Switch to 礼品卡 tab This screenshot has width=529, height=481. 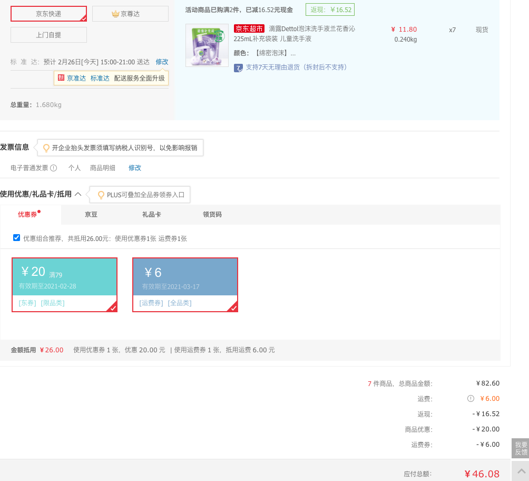tap(151, 215)
